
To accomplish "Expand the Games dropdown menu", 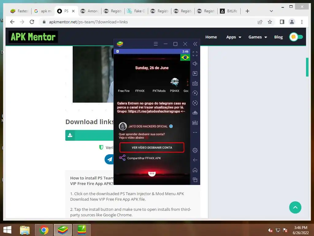I will pyautogui.click(x=258, y=37).
